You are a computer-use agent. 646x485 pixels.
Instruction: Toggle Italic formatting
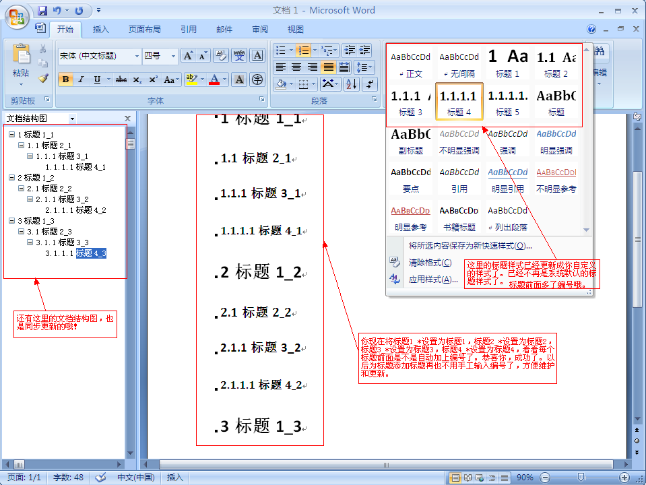(81, 79)
